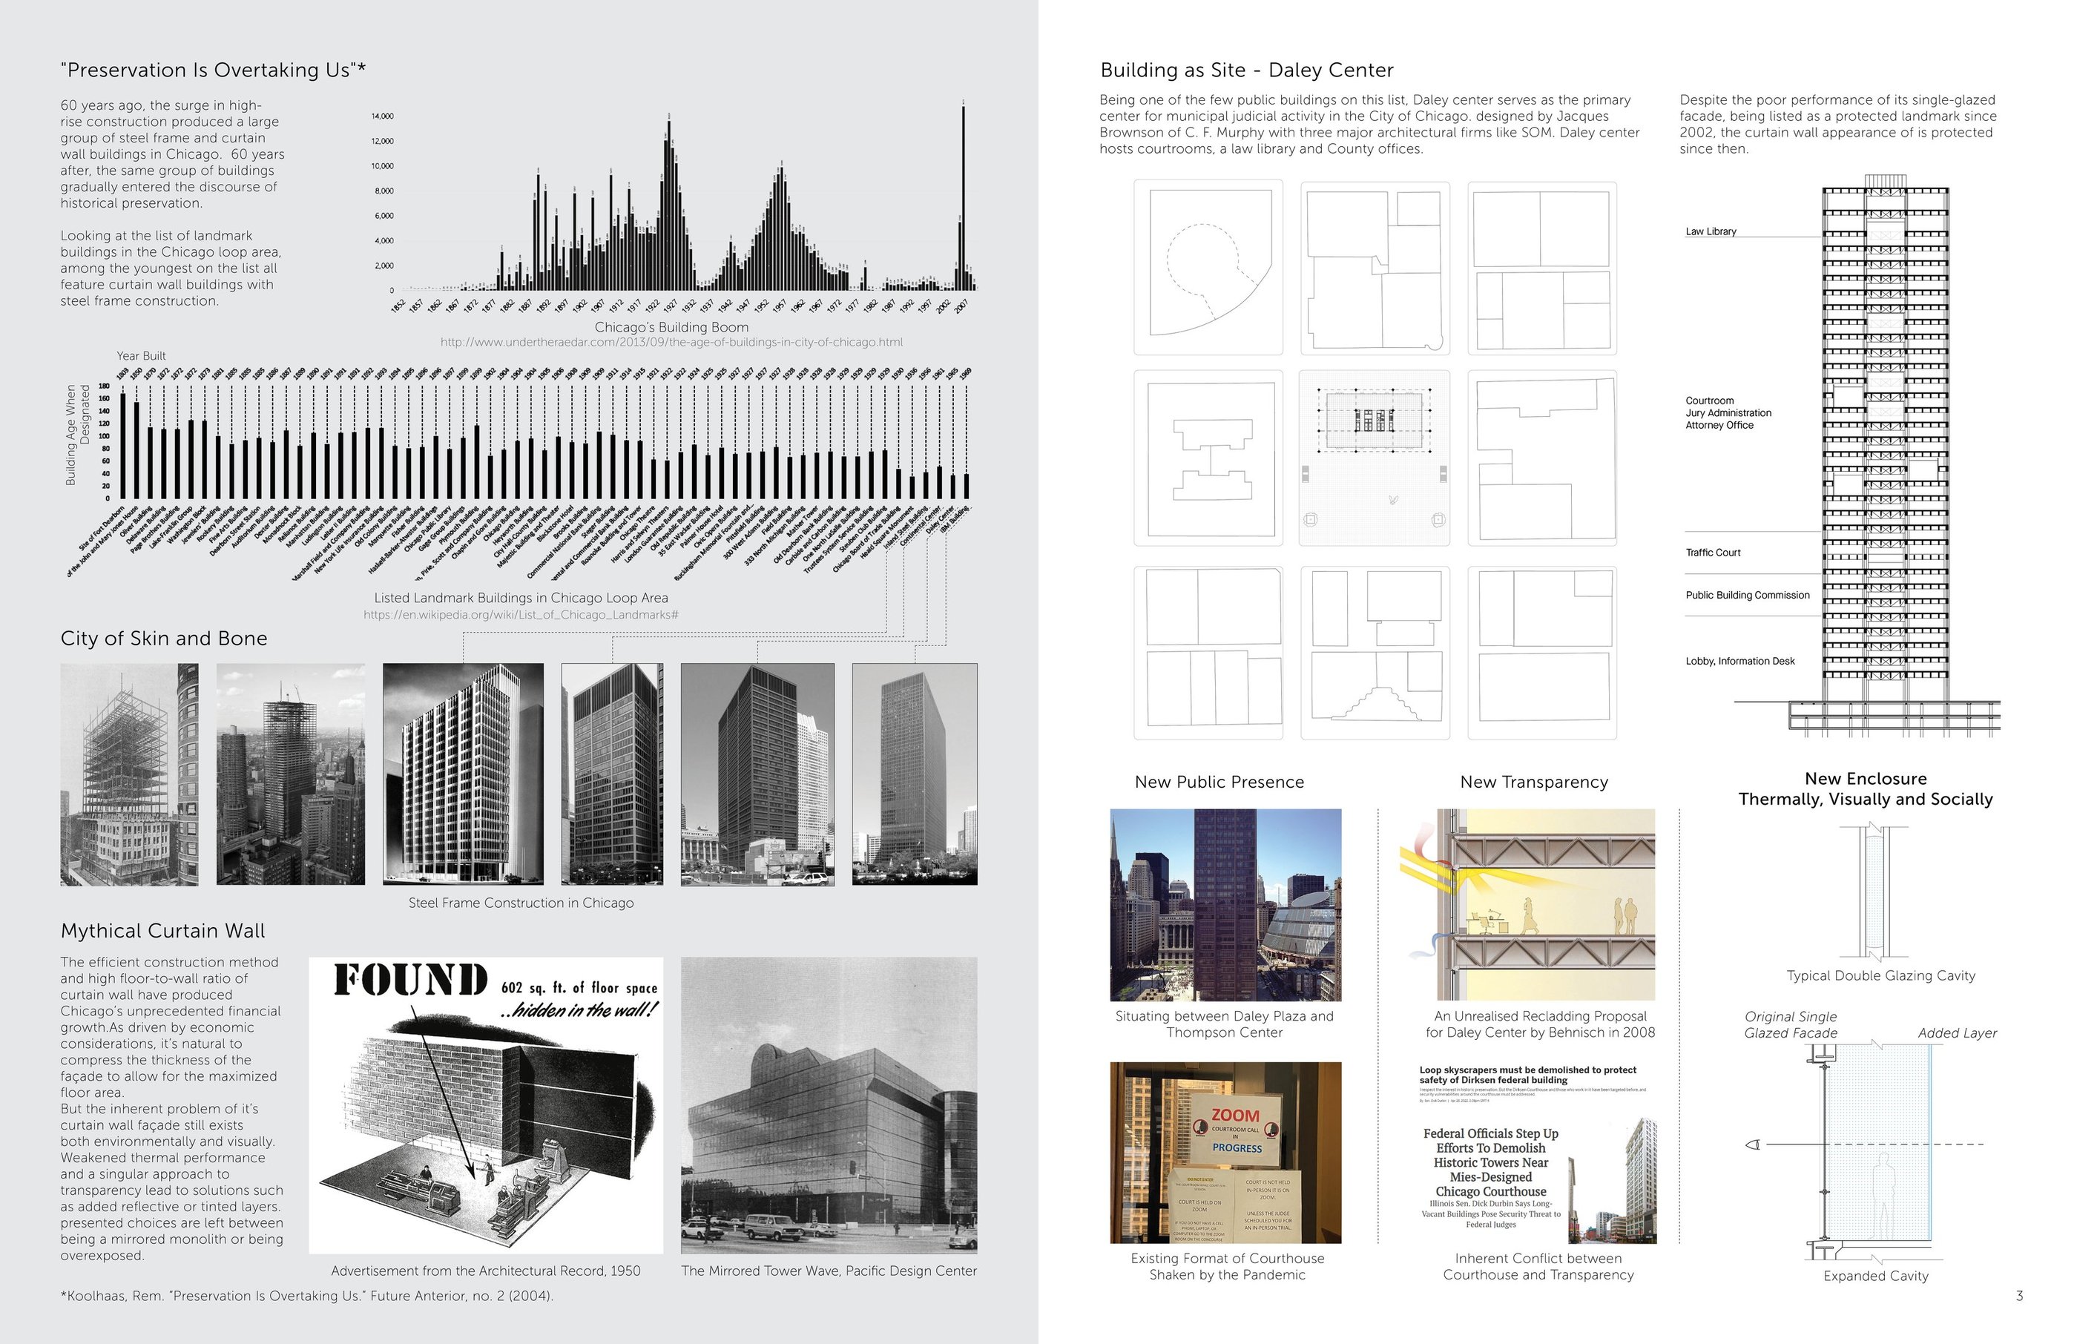Select the steel frame construction skeleton photo
The width and height of the screenshot is (2077, 1344).
click(129, 774)
